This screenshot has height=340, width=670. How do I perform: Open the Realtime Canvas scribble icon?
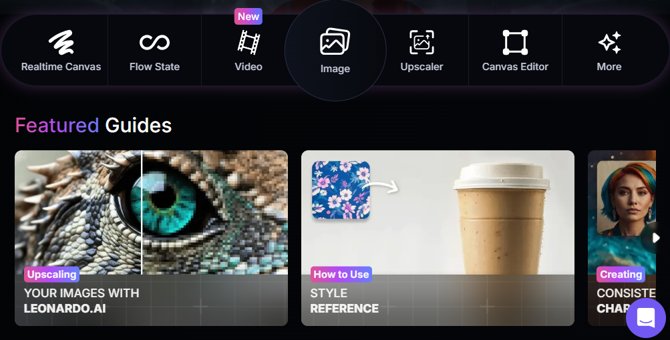click(x=61, y=42)
